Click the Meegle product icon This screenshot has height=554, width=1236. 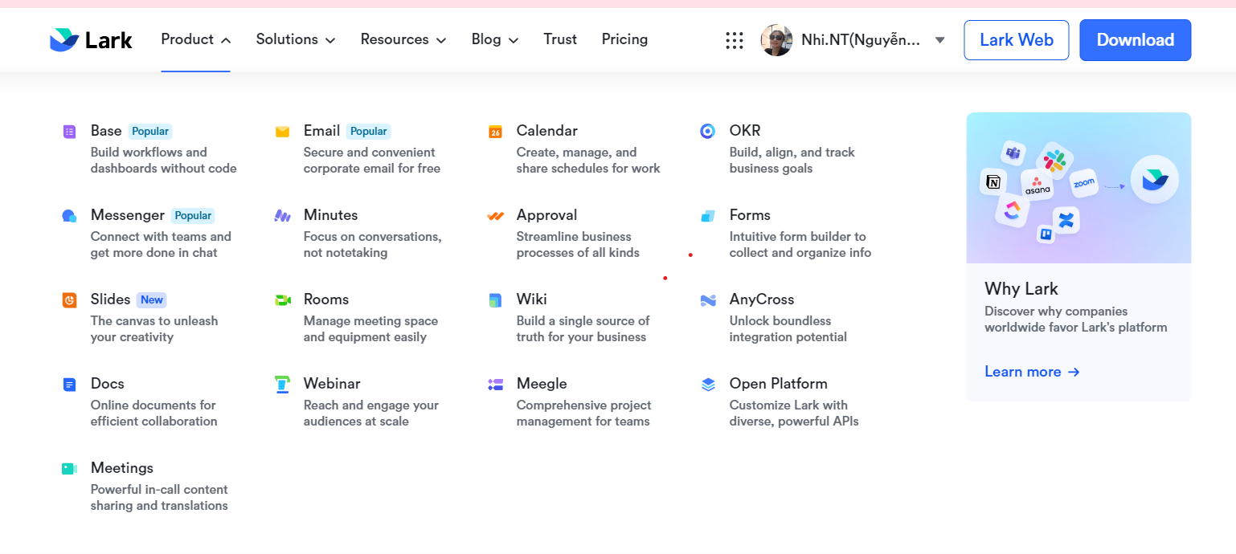point(495,385)
